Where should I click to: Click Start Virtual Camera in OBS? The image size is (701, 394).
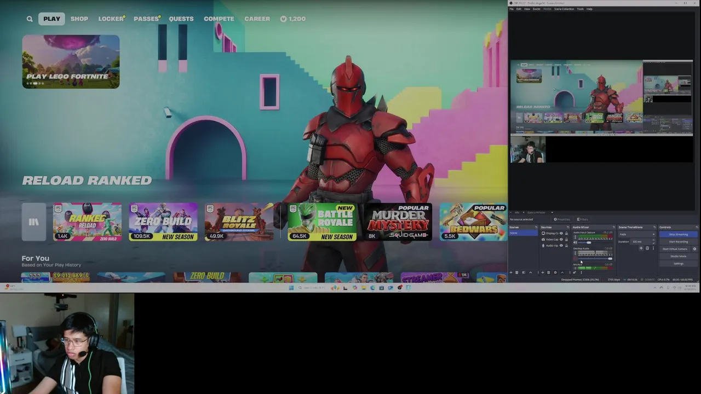(675, 249)
